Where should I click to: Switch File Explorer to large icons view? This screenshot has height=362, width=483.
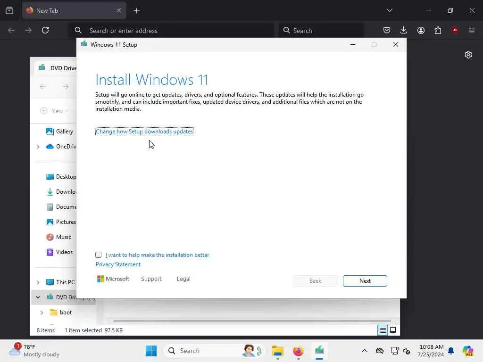[x=393, y=330]
